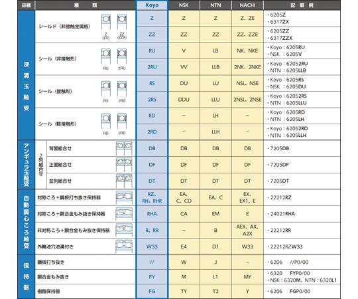Image resolution: width=358 pixels, height=299 pixels.
Task: Select the NTN LLU cell
Action: 215,100
